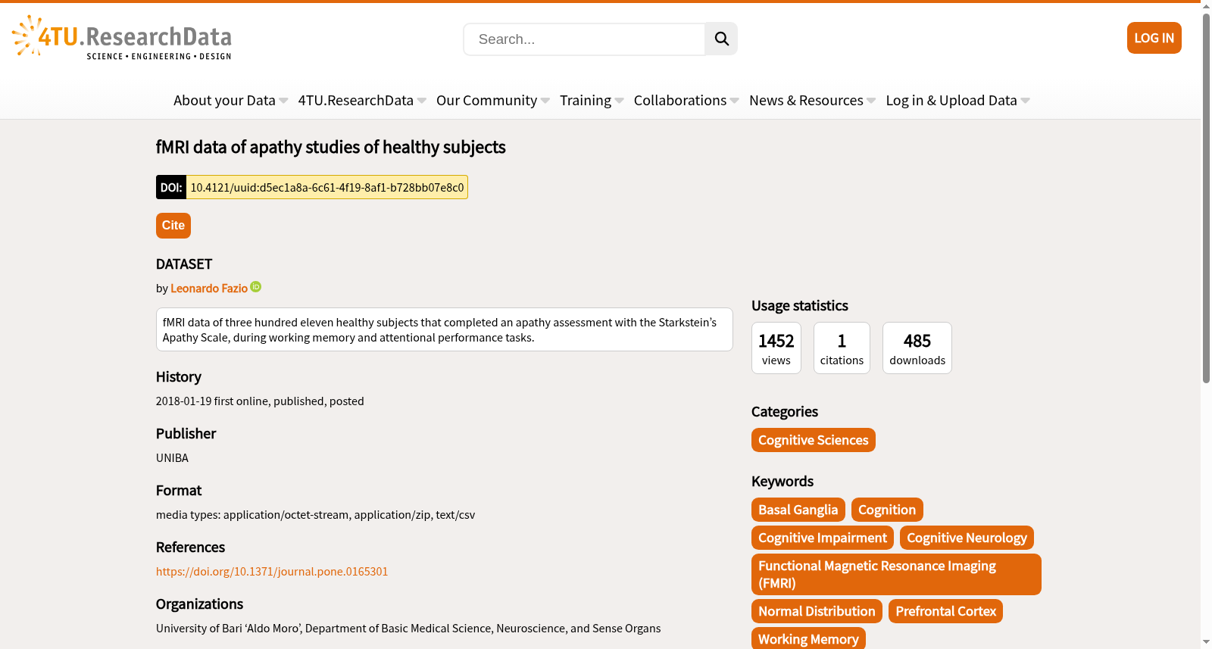This screenshot has width=1212, height=649.
Task: Open the Training dropdown menu
Action: tap(592, 101)
